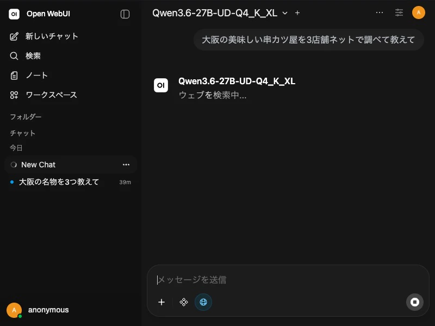Open 検索 search in the sidebar
This screenshot has width=435, height=326.
26,56
